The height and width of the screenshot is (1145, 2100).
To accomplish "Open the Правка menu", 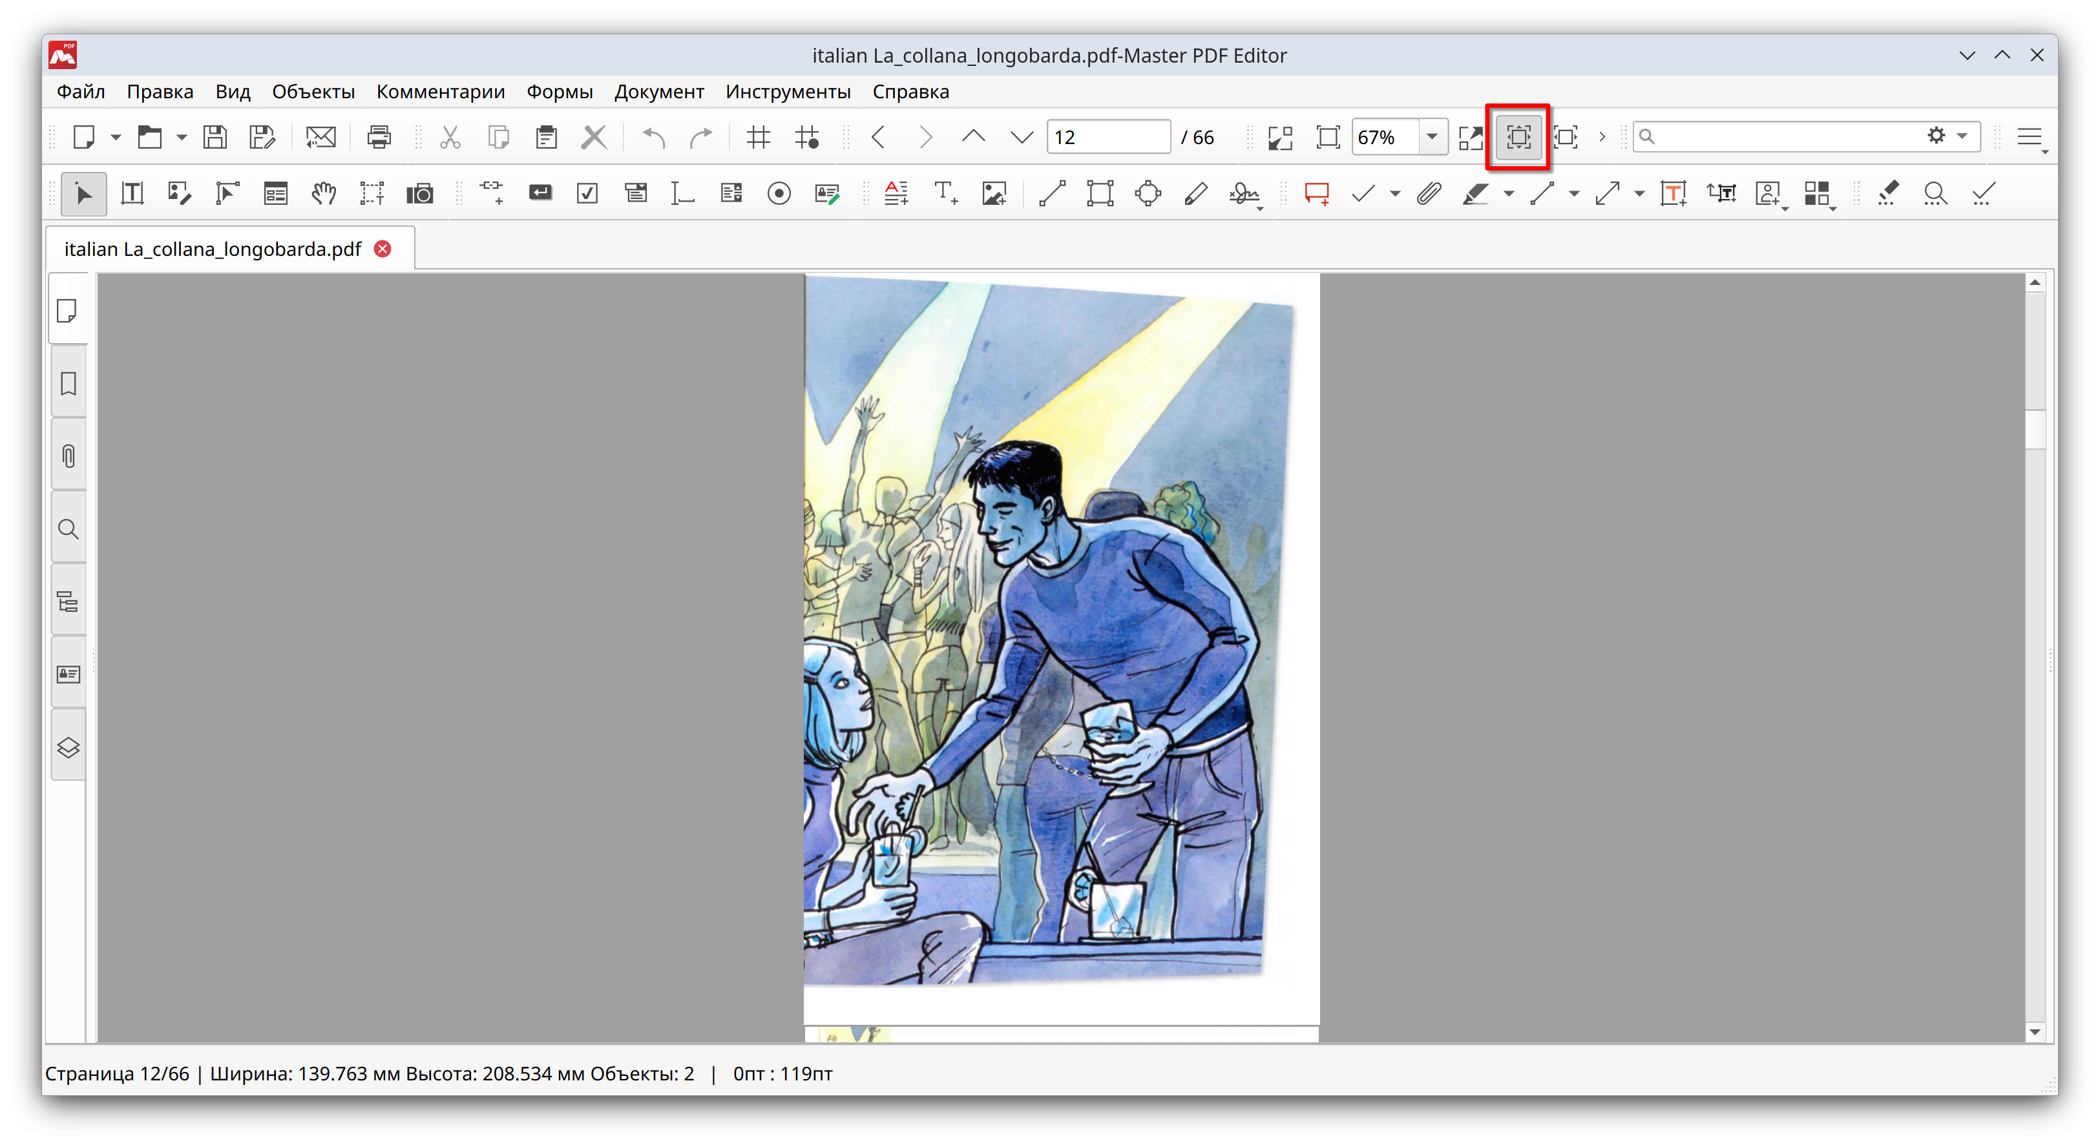I will pos(160,91).
